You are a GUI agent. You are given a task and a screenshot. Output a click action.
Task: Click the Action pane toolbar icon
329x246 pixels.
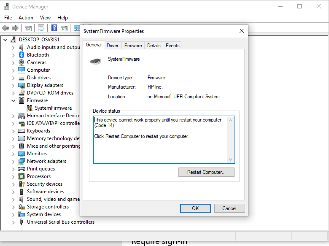coord(64,28)
